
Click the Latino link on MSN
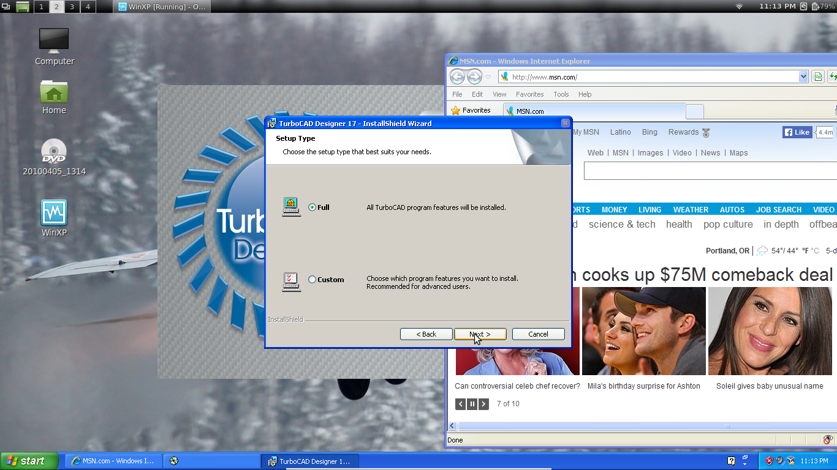click(620, 132)
